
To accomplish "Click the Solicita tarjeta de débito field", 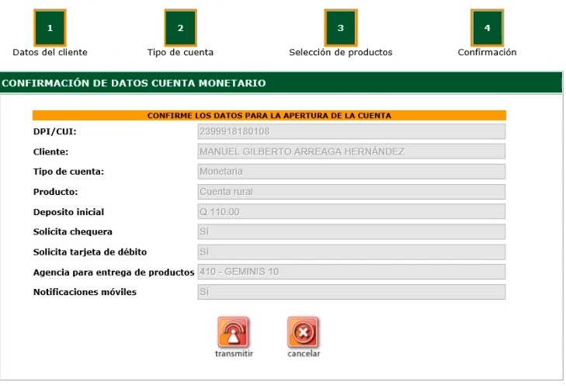I will (x=351, y=252).
